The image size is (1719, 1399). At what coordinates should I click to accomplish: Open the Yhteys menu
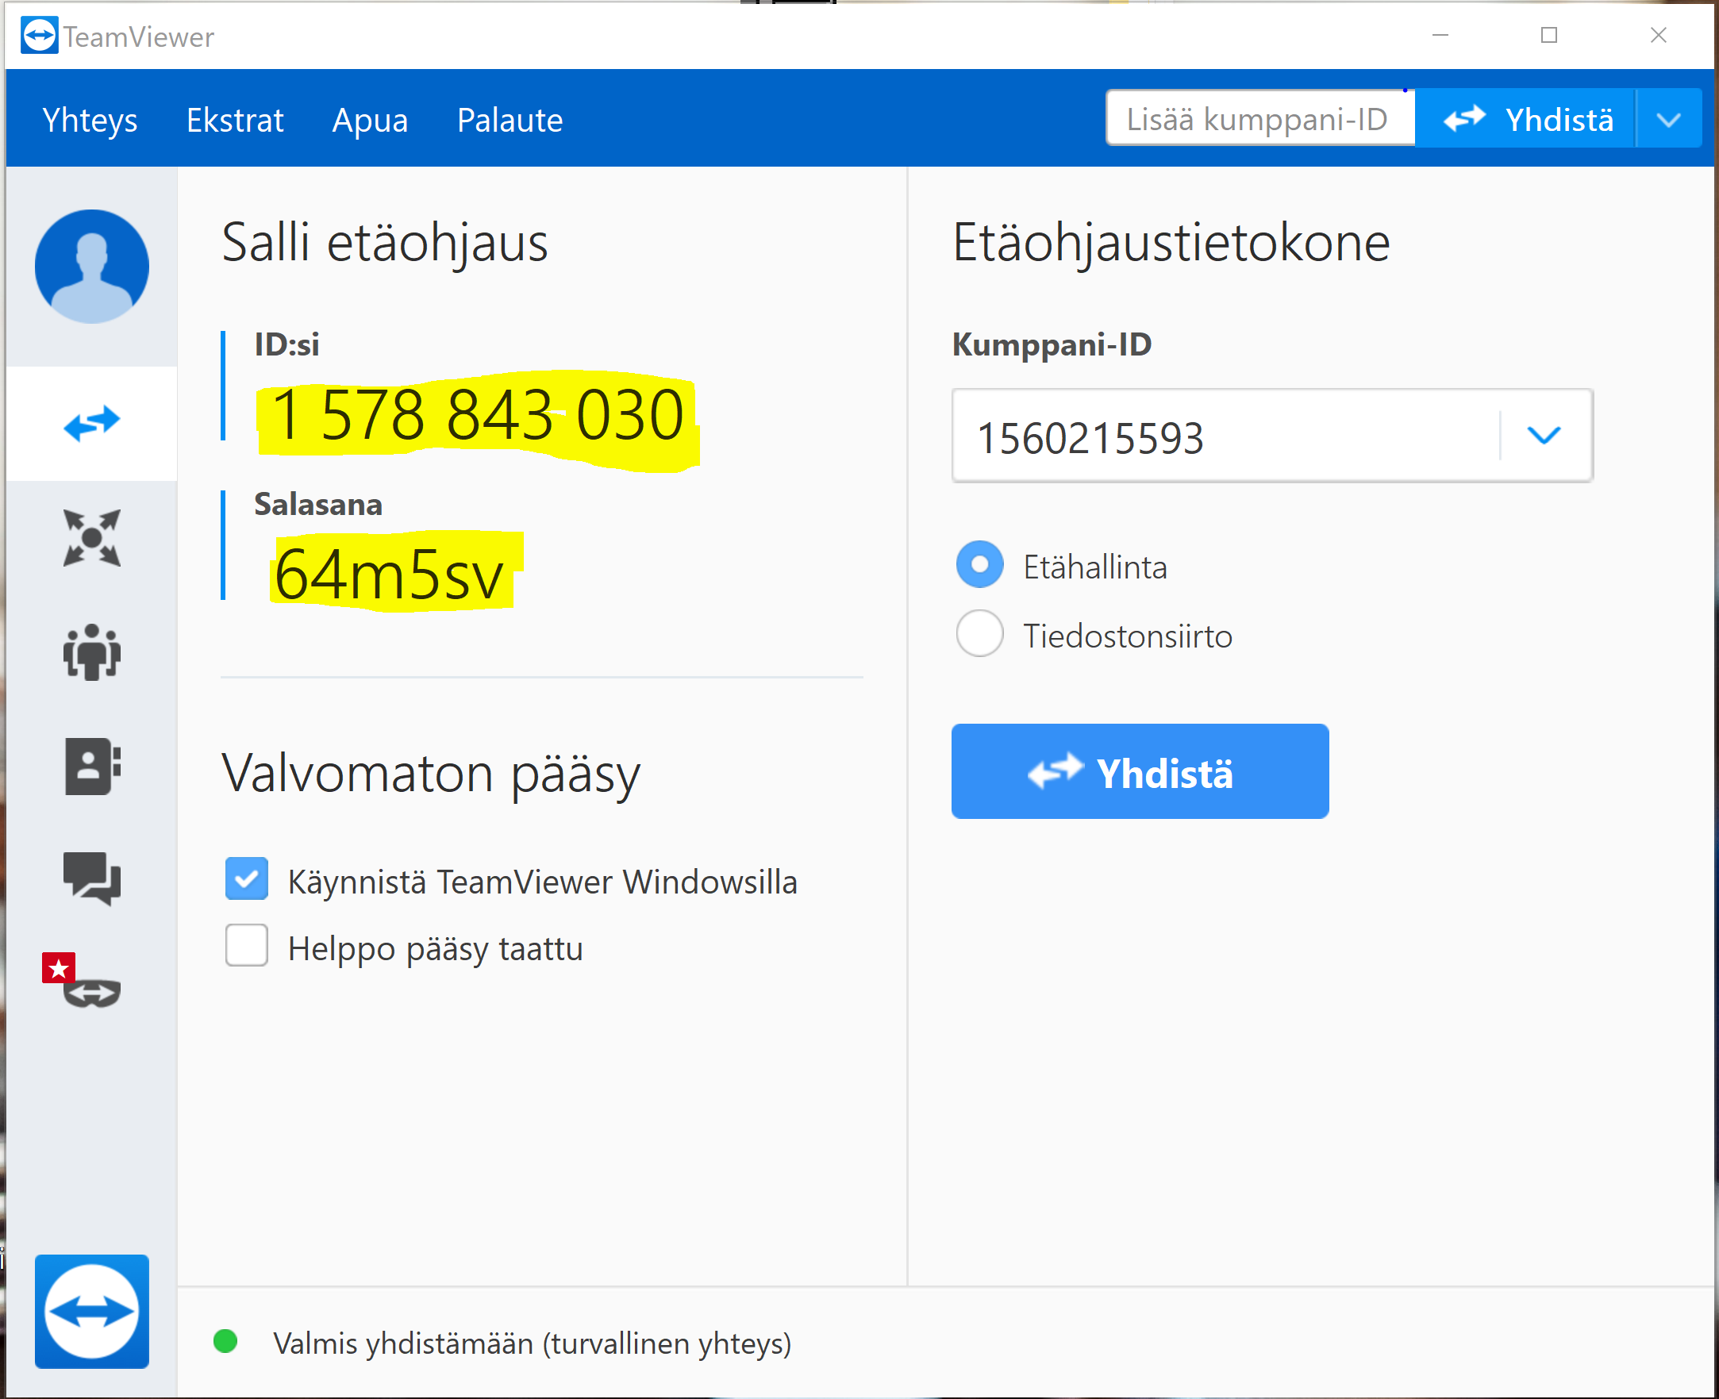pos(90,120)
